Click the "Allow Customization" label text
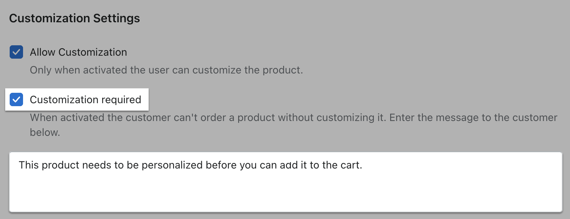Screen dimensions: 570x219 [x=78, y=52]
